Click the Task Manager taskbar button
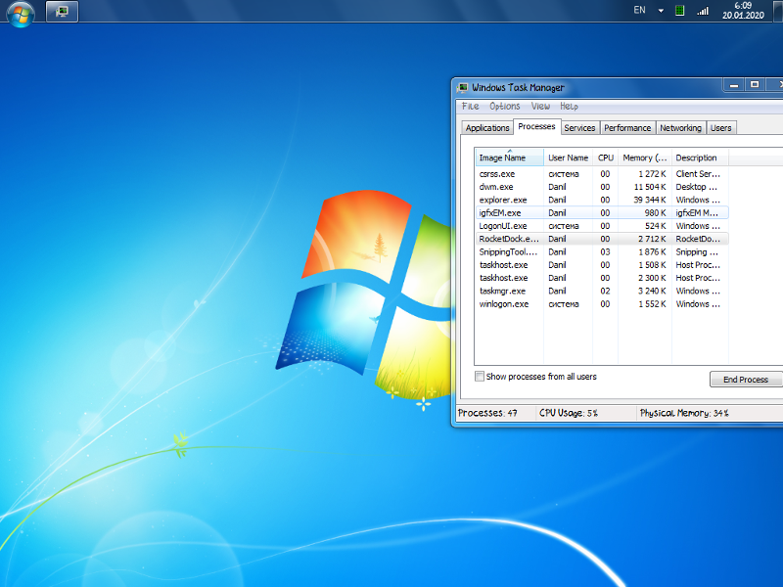The height and width of the screenshot is (587, 783). [62, 12]
